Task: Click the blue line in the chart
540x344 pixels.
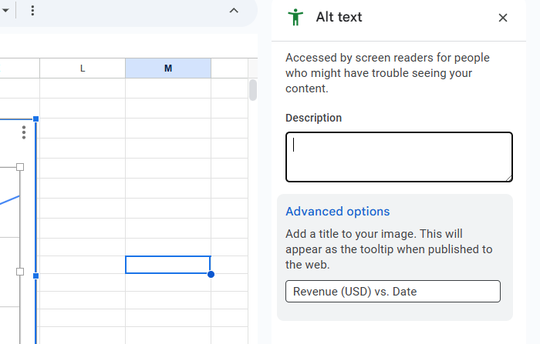Action: pos(9,199)
